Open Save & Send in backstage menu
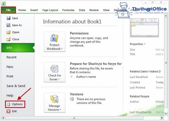 coord(16,86)
